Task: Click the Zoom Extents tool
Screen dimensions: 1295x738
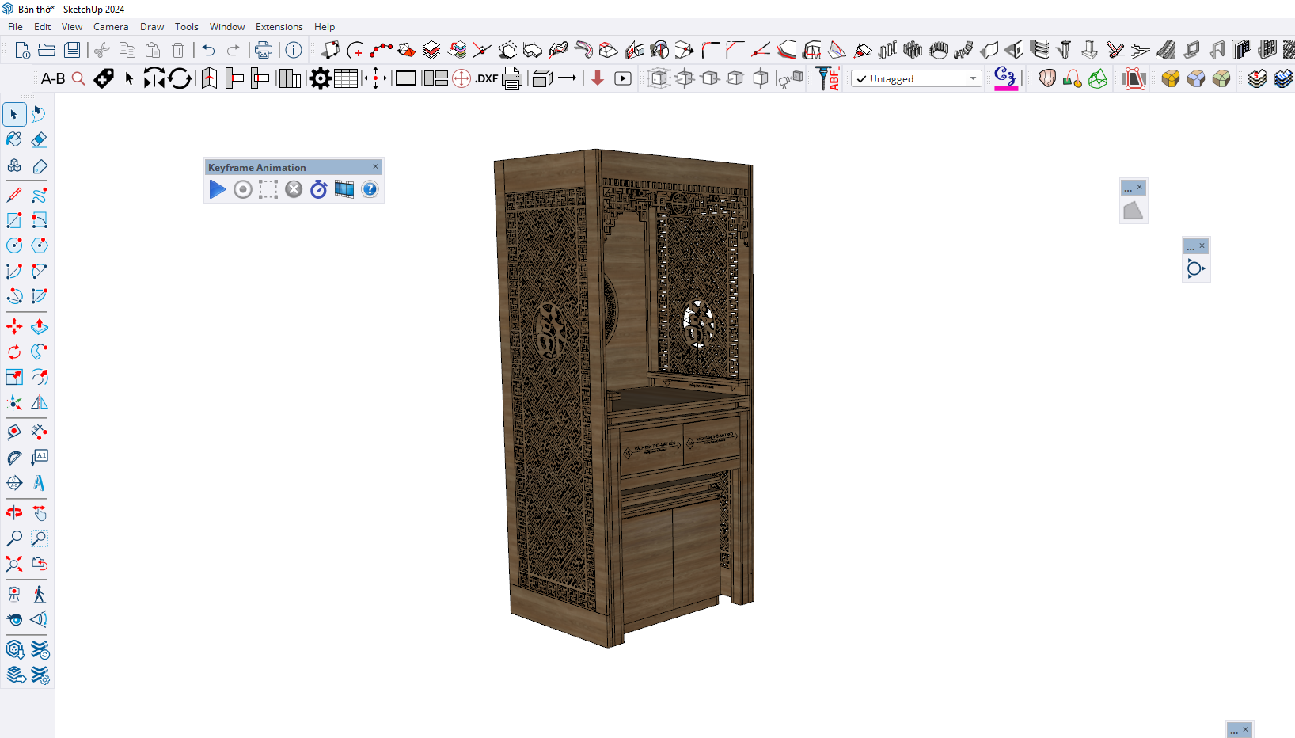Action: pos(14,564)
